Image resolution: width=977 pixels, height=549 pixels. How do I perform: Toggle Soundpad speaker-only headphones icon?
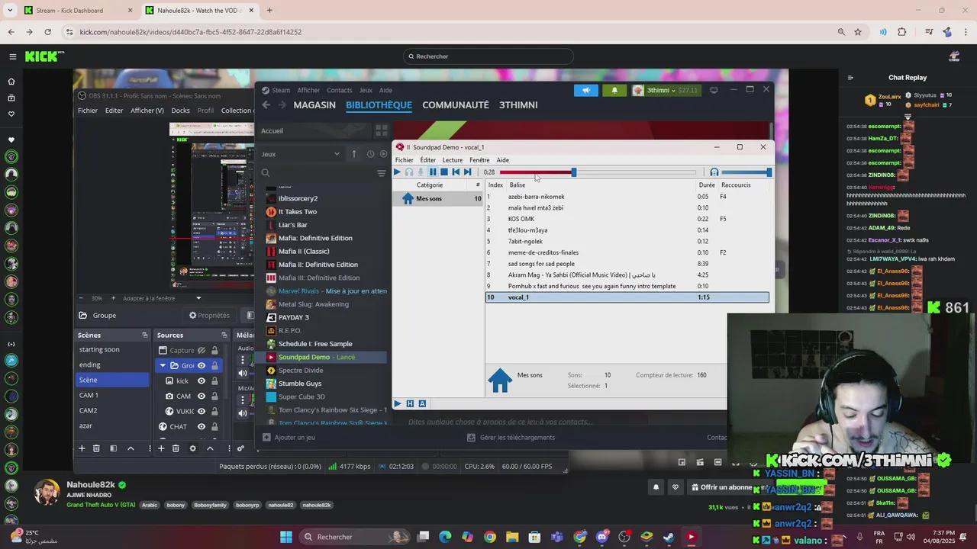409,172
